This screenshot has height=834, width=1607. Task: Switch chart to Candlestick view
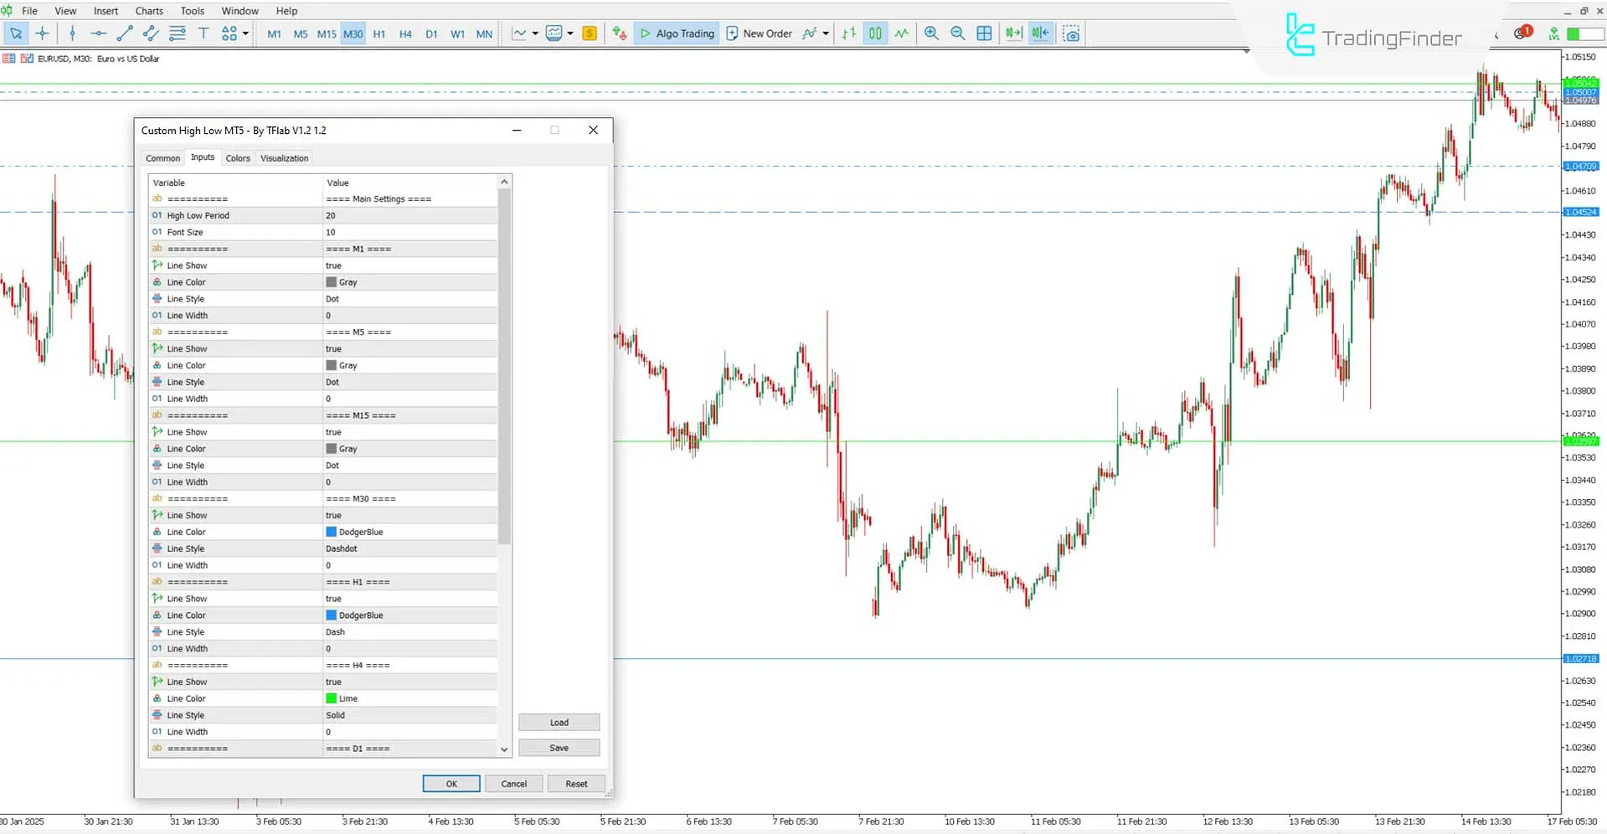[874, 33]
